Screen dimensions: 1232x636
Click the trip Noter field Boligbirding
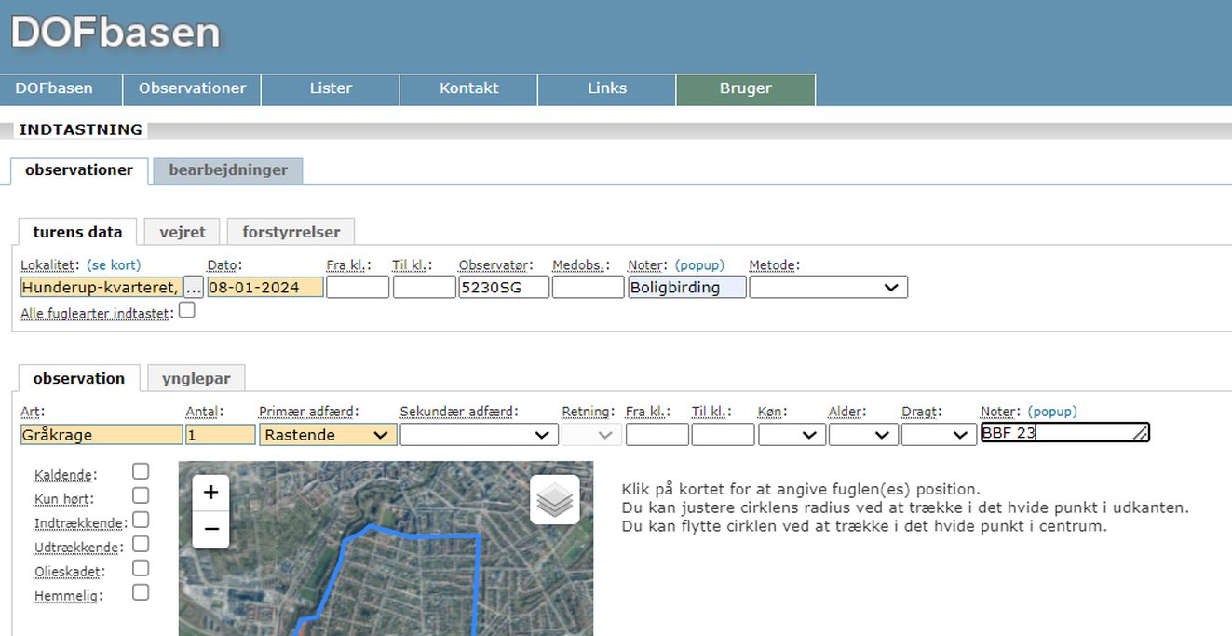687,287
